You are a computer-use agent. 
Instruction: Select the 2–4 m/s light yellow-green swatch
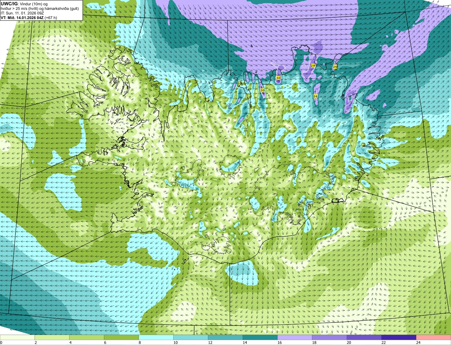(52, 337)
